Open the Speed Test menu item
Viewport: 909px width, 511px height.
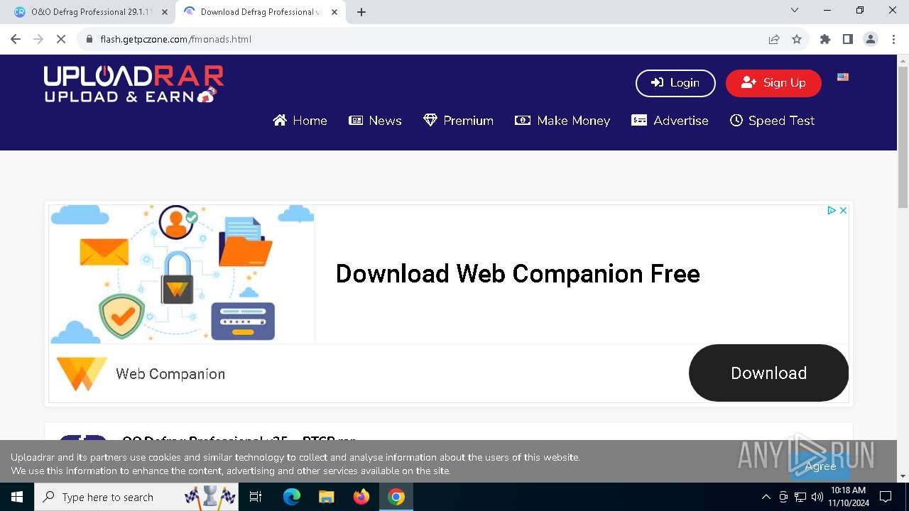pos(772,121)
